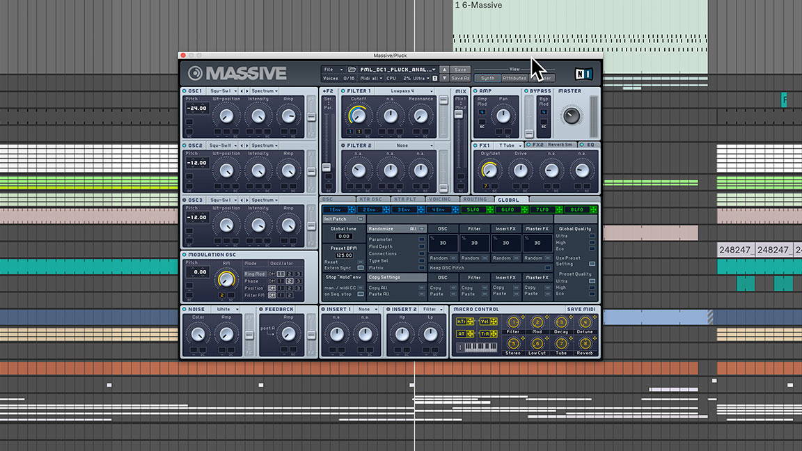802x451 pixels.
Task: Open preset name PML_DC1_PLUCK dropdown
Action: [398, 70]
